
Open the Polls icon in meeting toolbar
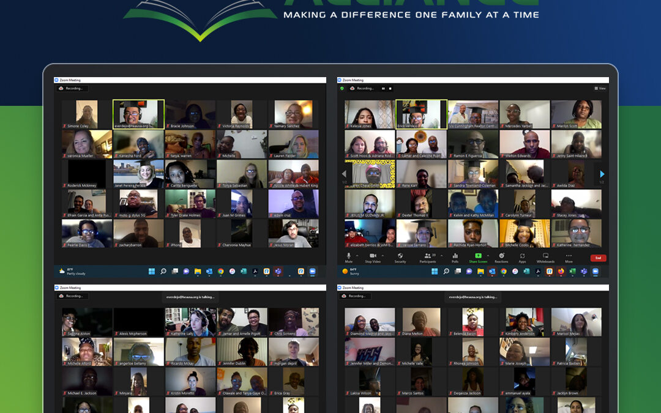pyautogui.click(x=455, y=256)
